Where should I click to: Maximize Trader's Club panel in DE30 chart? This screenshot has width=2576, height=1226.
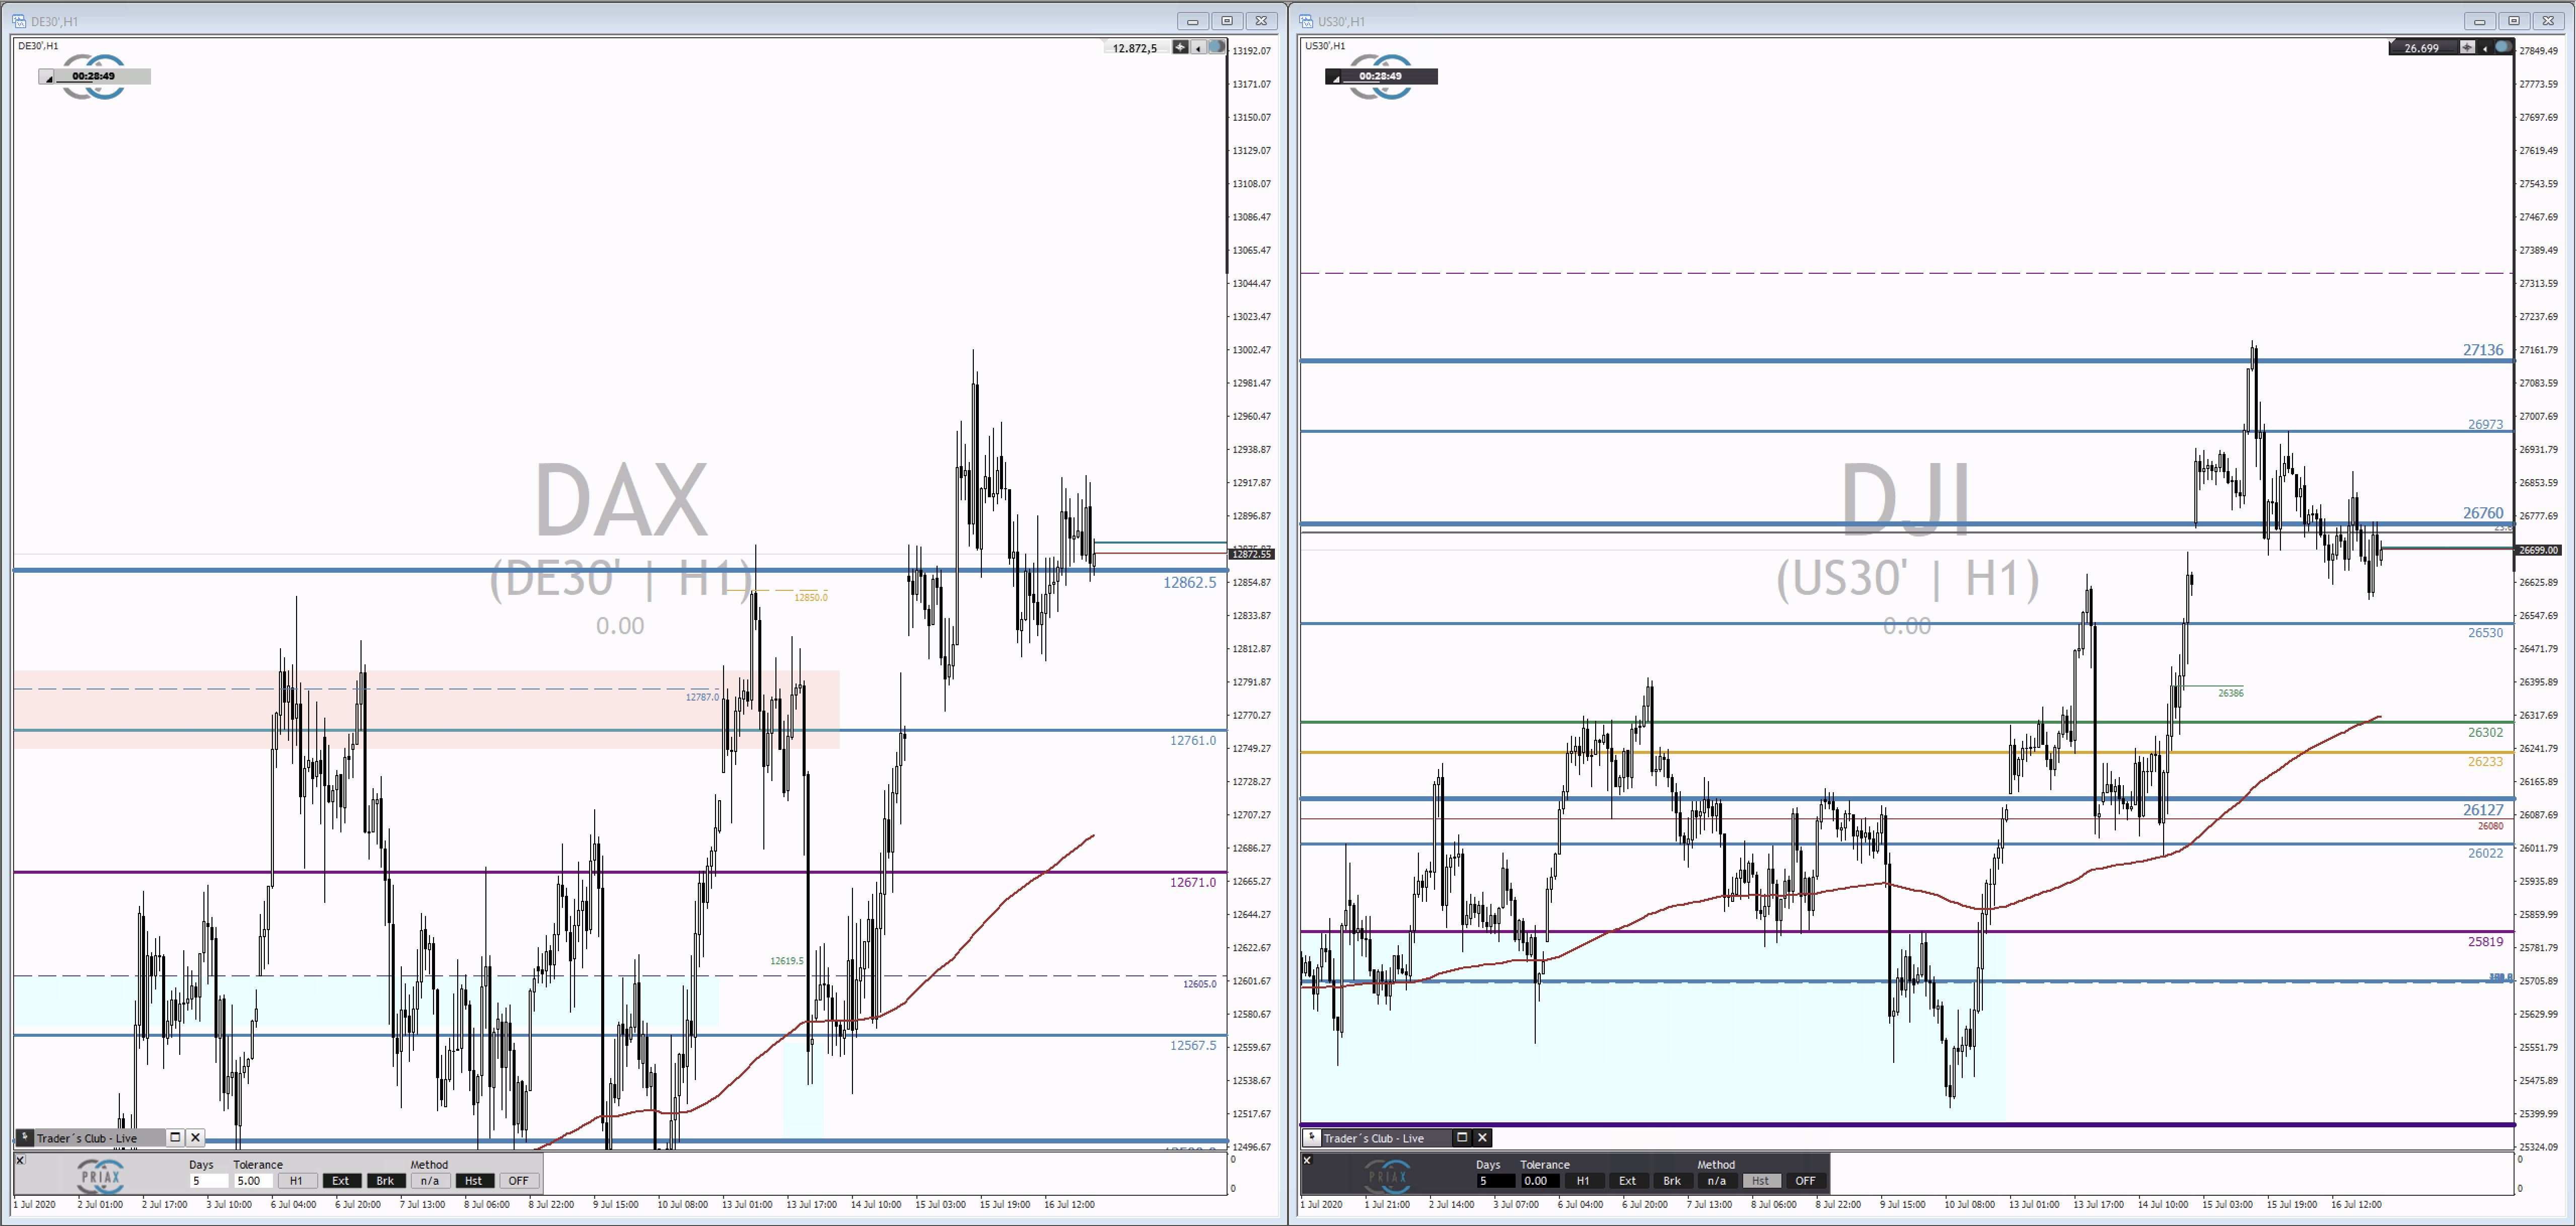pyautogui.click(x=175, y=1137)
